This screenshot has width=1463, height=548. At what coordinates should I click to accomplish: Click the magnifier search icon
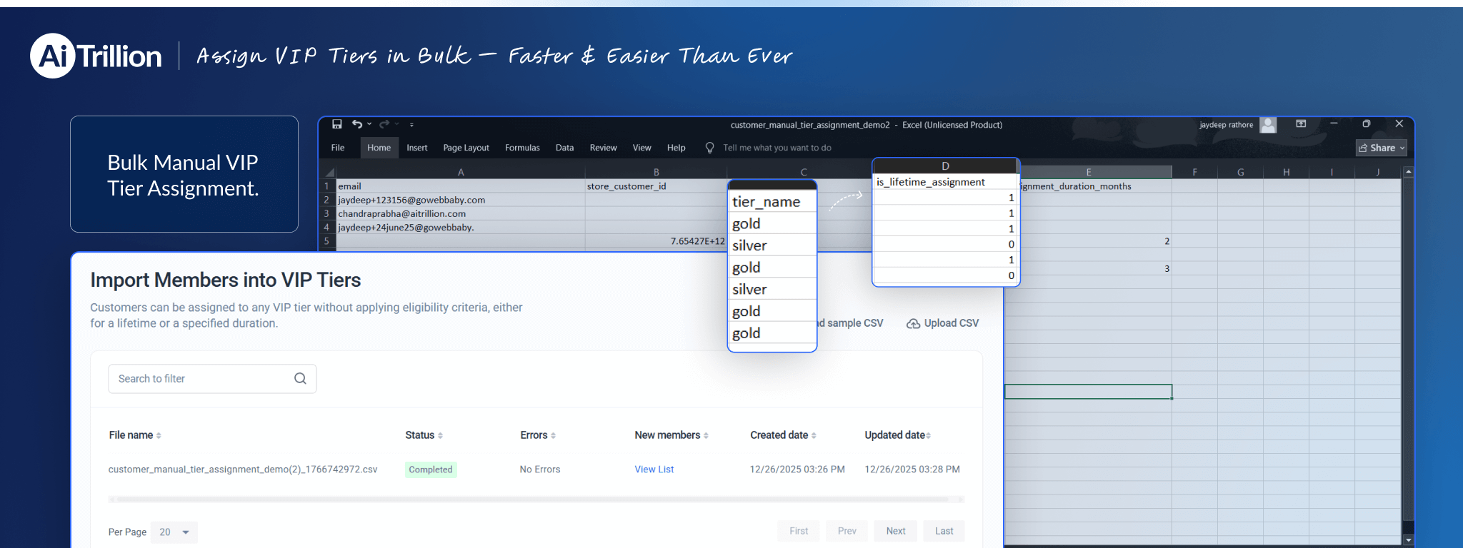coord(300,379)
